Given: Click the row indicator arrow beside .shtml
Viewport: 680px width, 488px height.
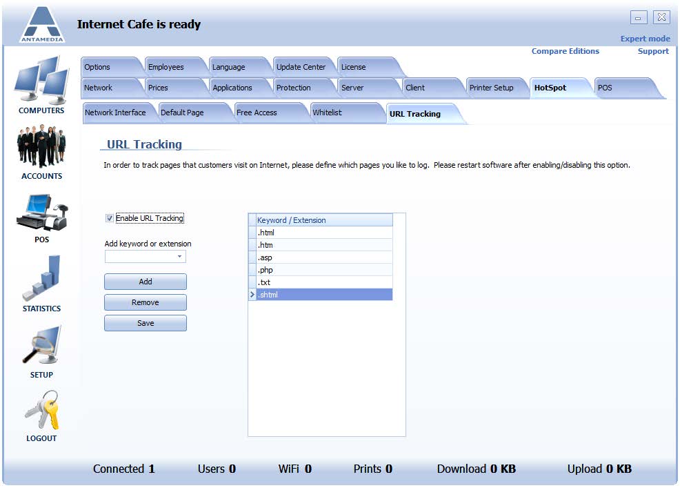Looking at the screenshot, I should point(252,295).
